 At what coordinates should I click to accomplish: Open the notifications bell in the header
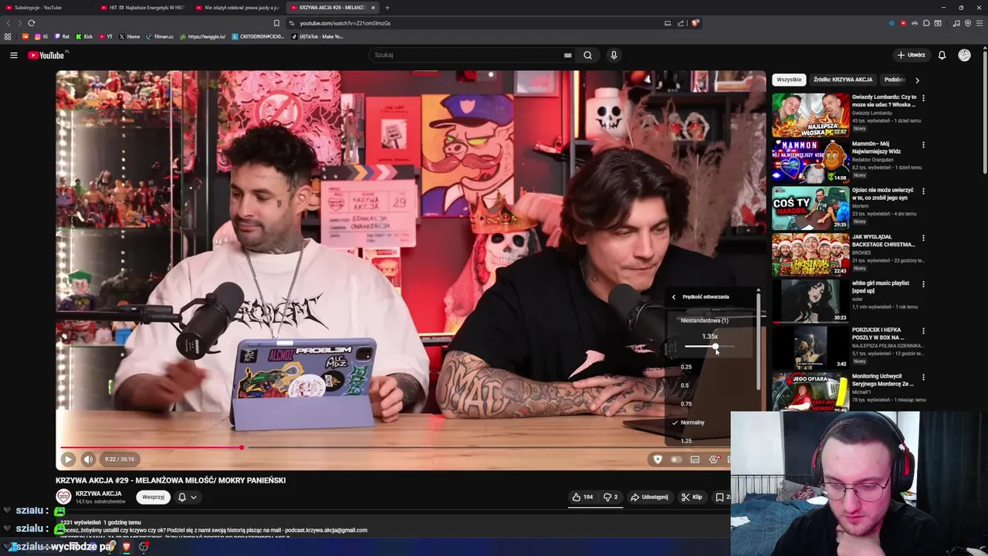pos(942,55)
